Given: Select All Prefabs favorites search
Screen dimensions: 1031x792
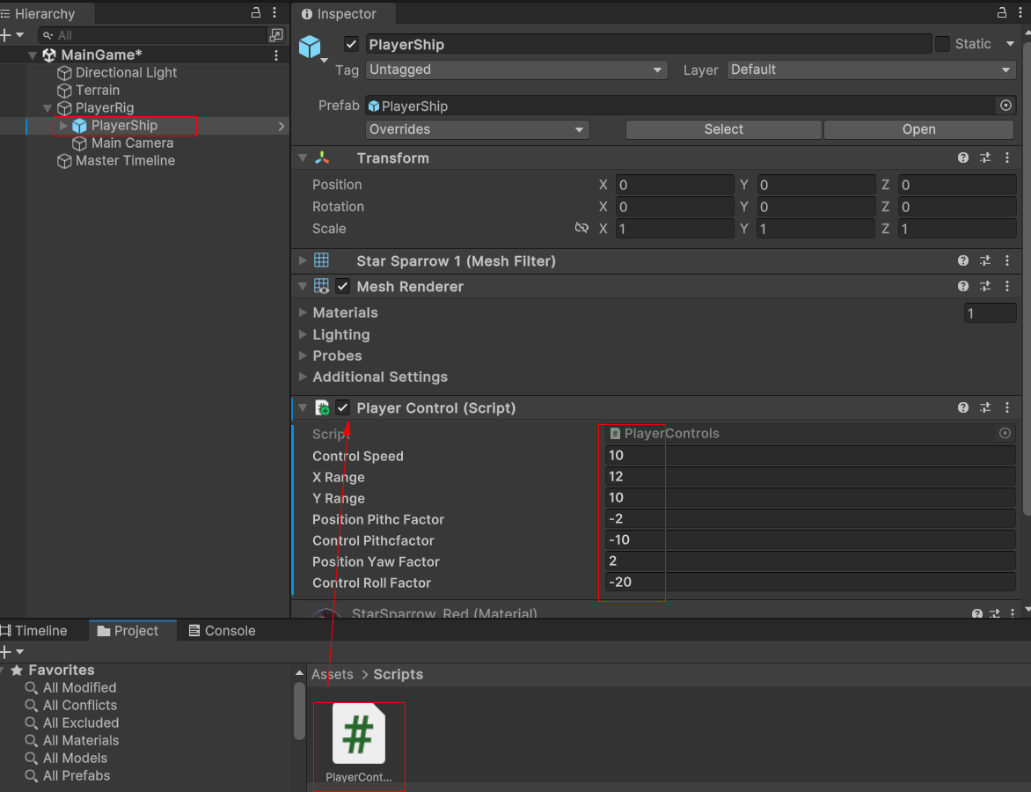Looking at the screenshot, I should [x=77, y=775].
